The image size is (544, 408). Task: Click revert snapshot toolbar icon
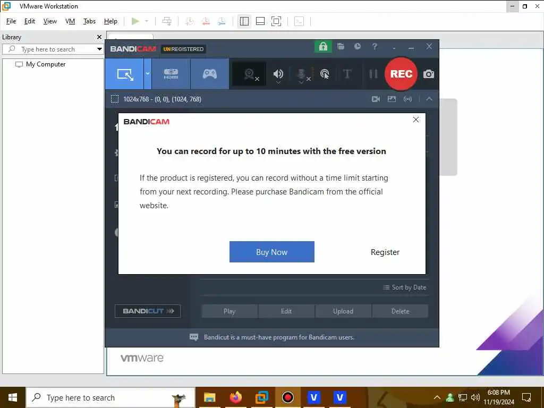pos(206,21)
